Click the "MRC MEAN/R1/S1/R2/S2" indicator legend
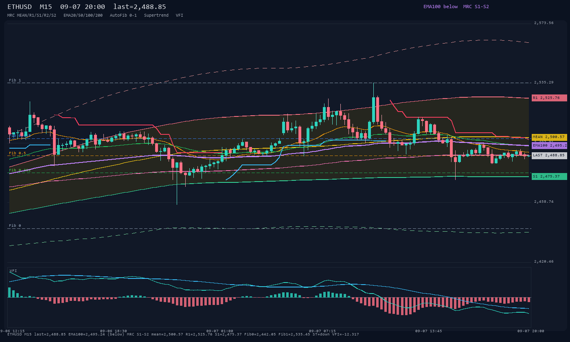This screenshot has width=570, height=342. (x=32, y=15)
